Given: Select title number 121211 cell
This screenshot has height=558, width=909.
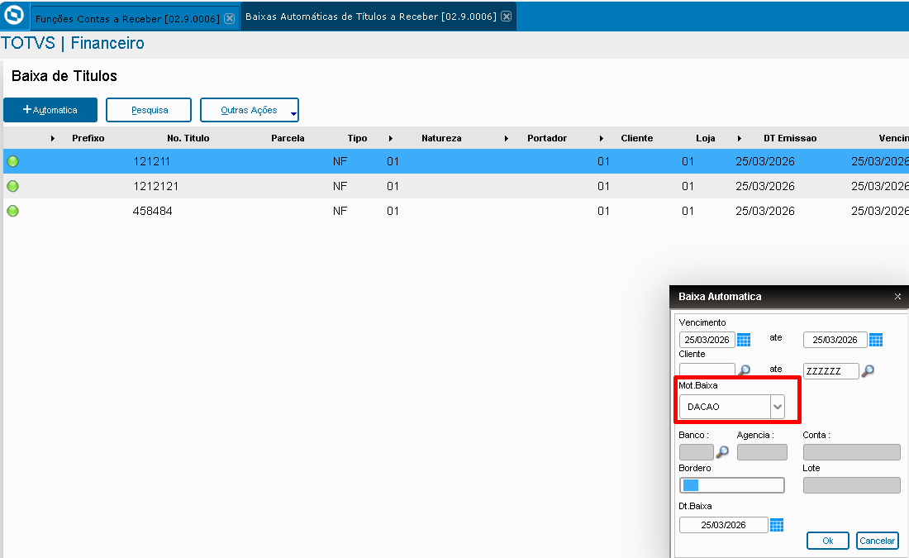Looking at the screenshot, I should click(151, 161).
